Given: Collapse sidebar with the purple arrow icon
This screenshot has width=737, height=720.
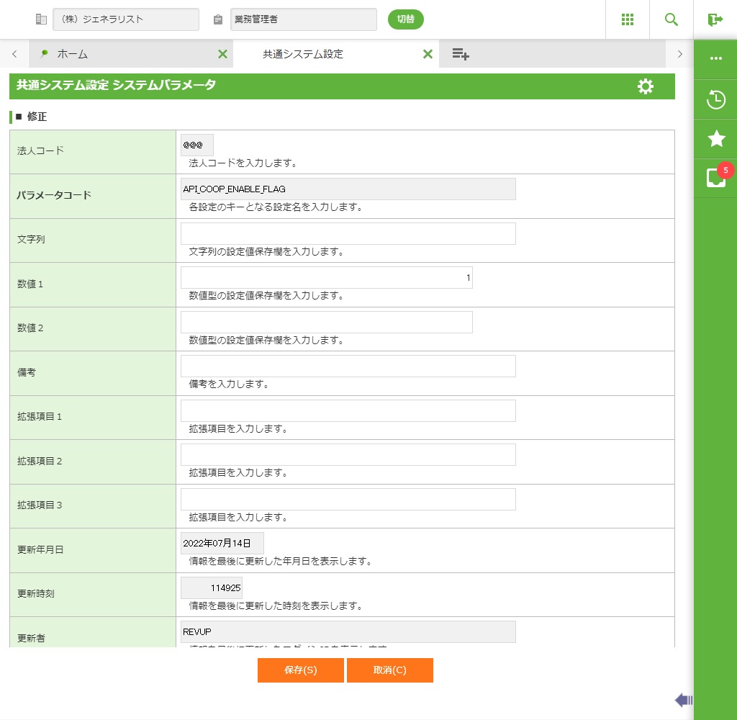Looking at the screenshot, I should coord(684,700).
